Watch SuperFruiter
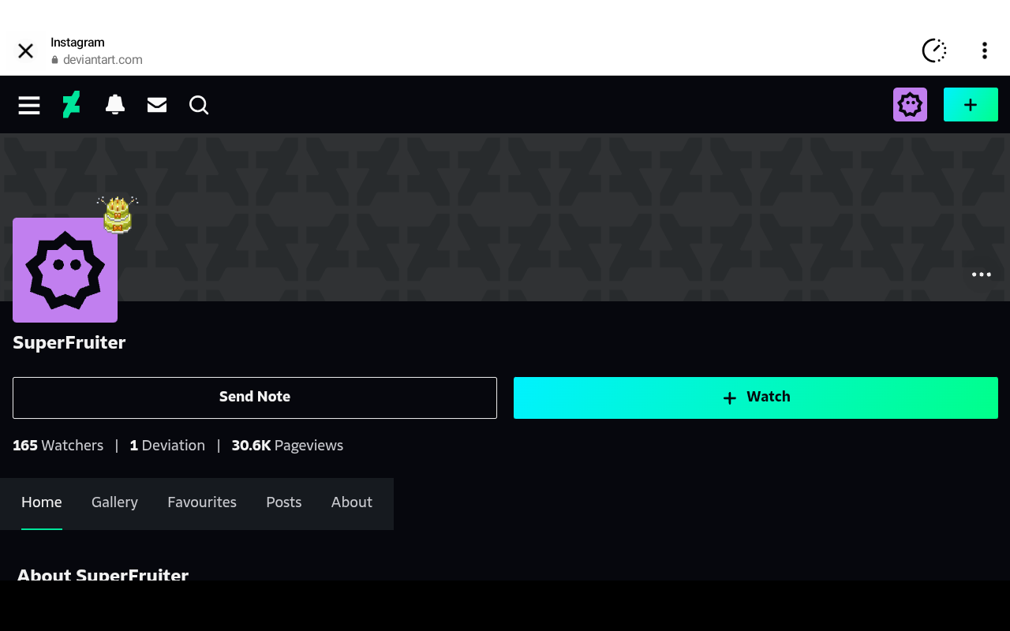This screenshot has width=1010, height=631. click(x=756, y=398)
